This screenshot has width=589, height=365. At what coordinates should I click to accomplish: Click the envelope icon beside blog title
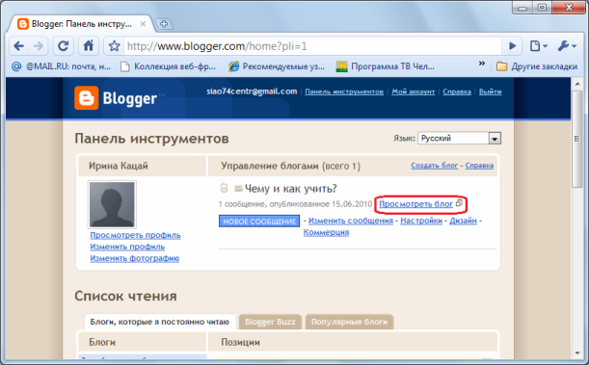coord(238,189)
